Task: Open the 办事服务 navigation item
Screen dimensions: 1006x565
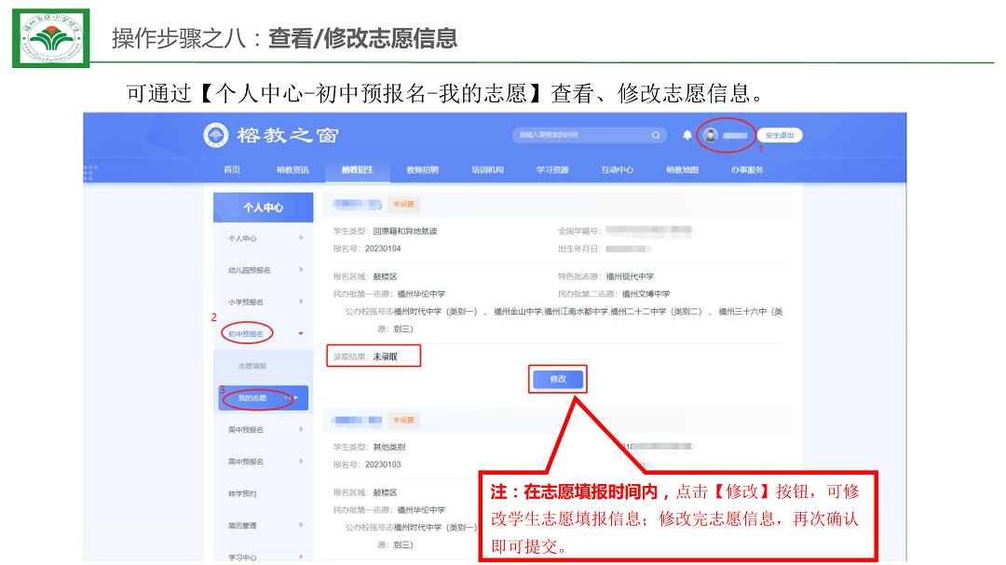Action: pos(747,169)
